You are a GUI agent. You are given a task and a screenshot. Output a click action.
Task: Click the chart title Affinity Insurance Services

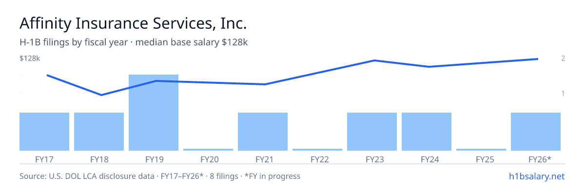tap(133, 23)
